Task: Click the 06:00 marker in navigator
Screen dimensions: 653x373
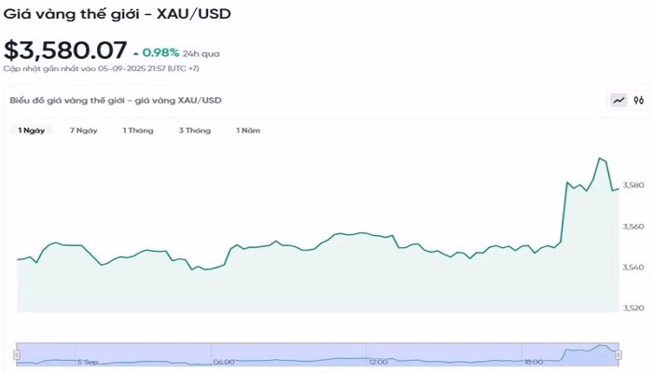Action: coord(224,362)
